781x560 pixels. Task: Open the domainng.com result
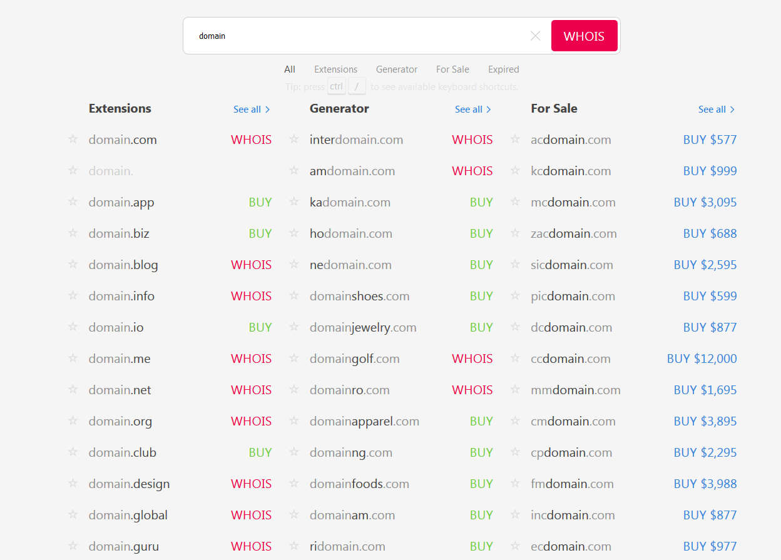click(x=351, y=452)
